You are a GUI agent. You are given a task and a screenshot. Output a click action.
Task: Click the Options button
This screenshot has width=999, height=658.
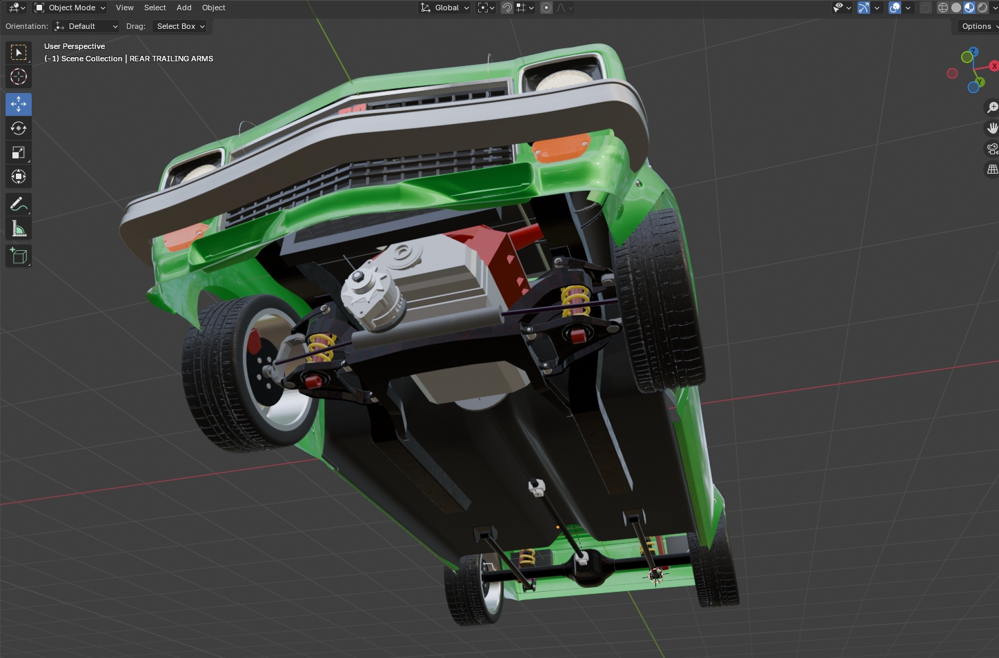click(977, 26)
